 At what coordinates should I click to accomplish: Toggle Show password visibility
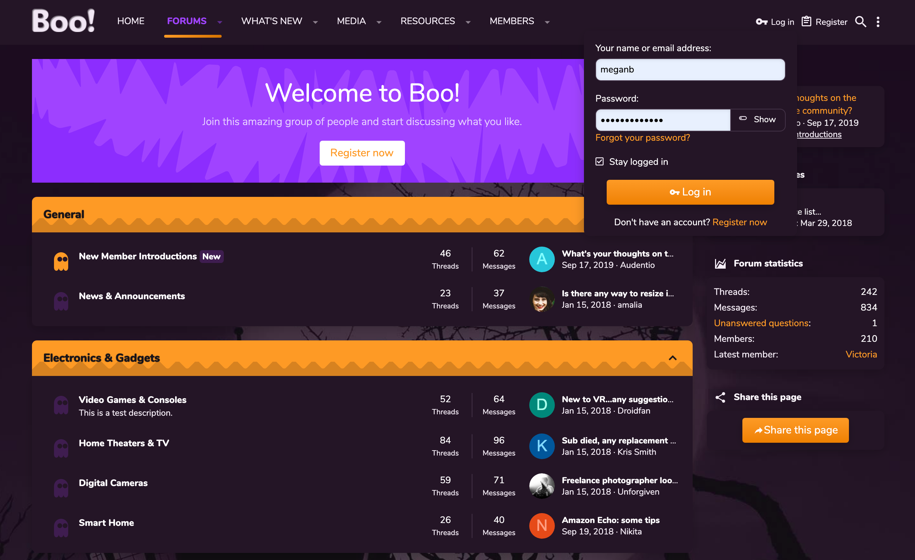(x=758, y=120)
